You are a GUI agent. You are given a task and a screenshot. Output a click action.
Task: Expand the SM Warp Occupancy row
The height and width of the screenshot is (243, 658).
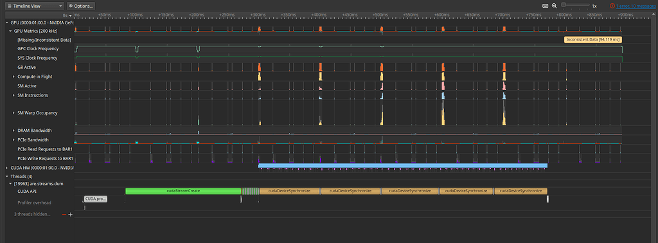(14, 113)
